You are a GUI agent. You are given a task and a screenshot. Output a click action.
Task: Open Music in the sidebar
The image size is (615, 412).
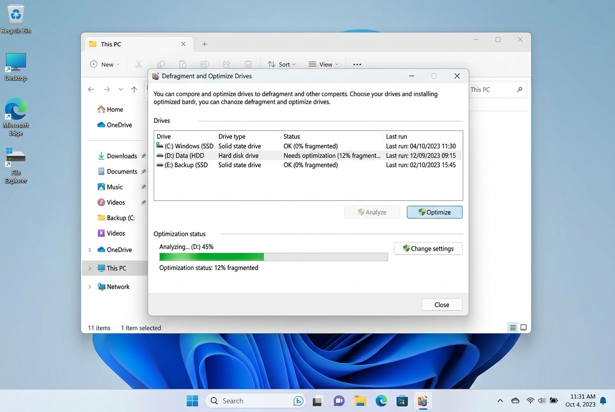pos(110,187)
